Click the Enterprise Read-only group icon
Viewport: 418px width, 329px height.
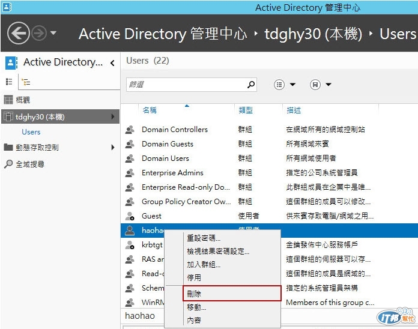tap(130, 187)
